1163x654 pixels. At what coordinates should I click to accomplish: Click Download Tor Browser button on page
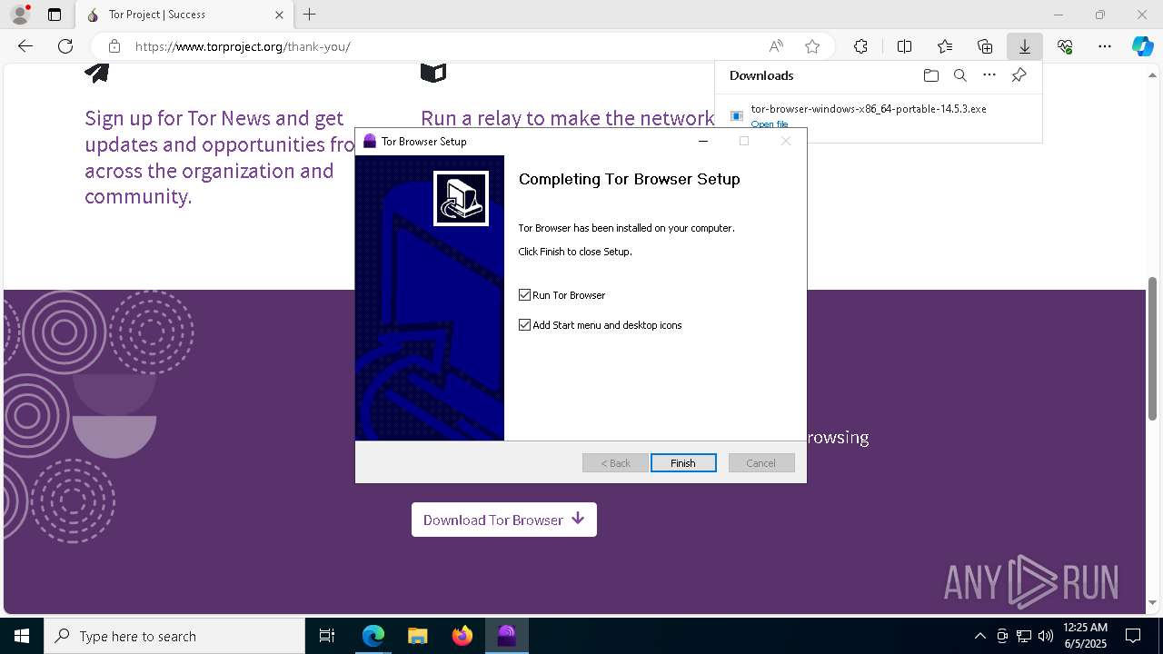(x=504, y=520)
